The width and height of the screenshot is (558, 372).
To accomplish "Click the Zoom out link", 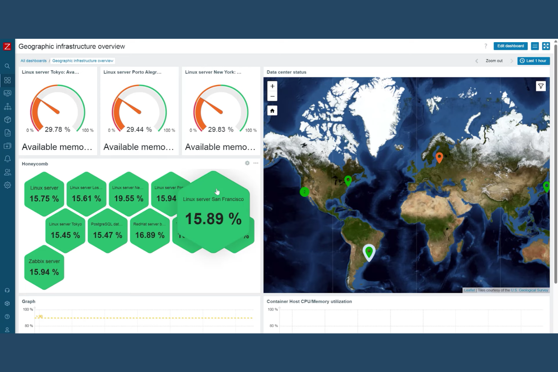I will click(x=494, y=61).
